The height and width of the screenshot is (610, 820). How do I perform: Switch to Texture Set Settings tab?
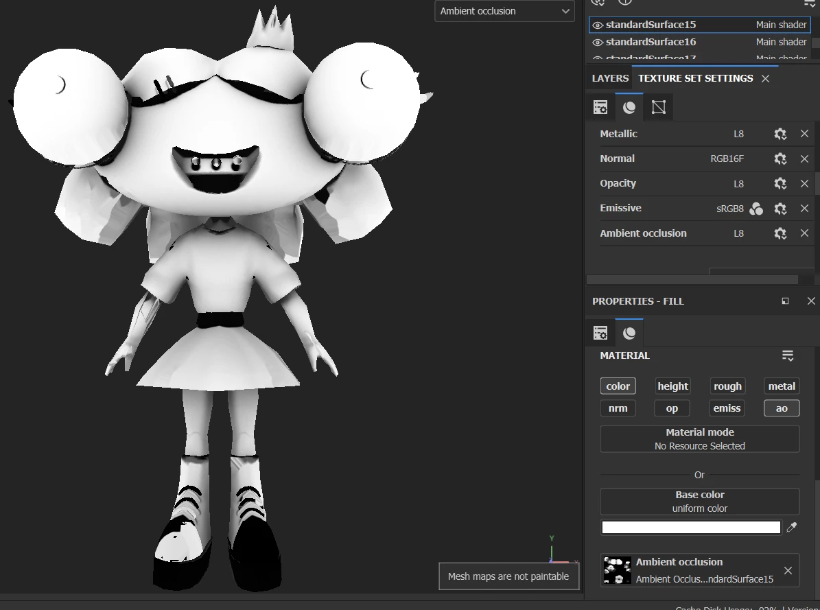696,78
